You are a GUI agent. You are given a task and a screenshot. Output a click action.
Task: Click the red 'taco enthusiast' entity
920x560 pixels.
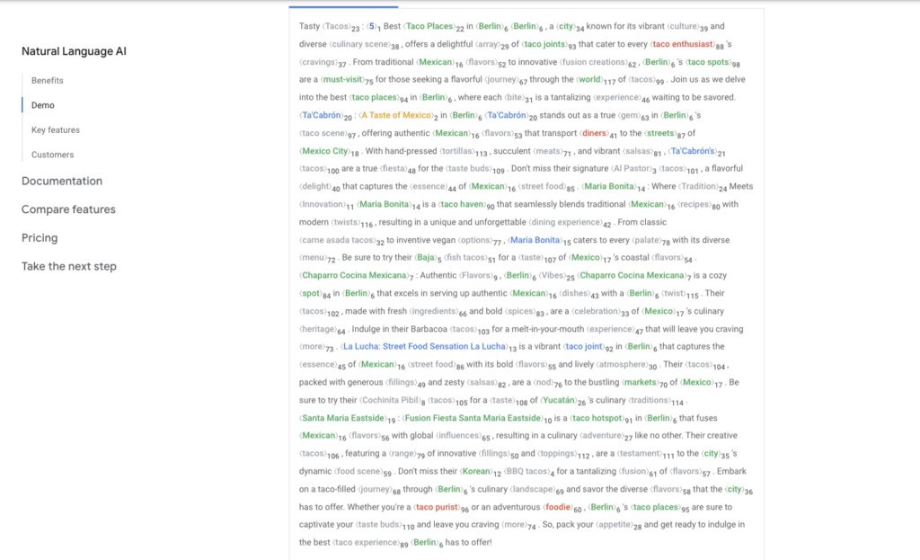[x=684, y=44]
